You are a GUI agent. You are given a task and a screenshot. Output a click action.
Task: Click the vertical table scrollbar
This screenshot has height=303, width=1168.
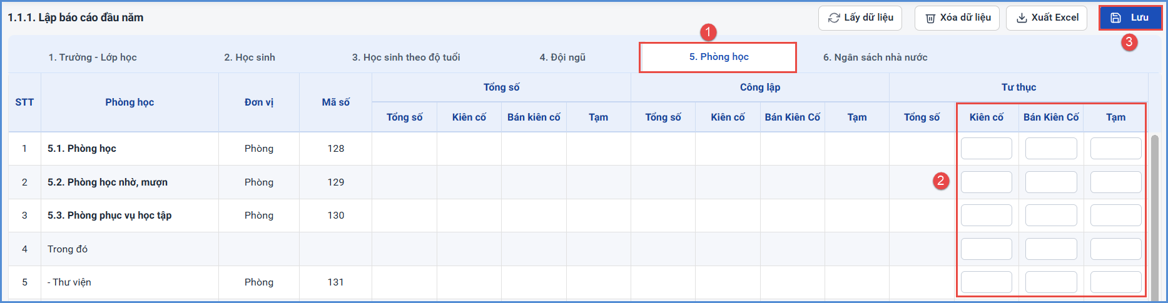pyautogui.click(x=1154, y=217)
